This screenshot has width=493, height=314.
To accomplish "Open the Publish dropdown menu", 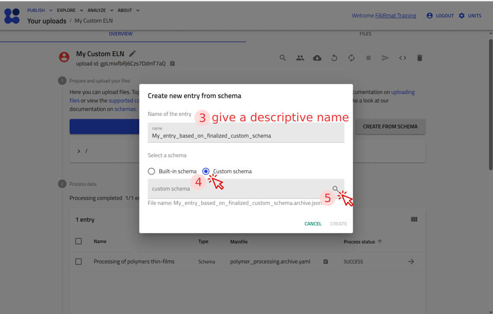I will (40, 10).
